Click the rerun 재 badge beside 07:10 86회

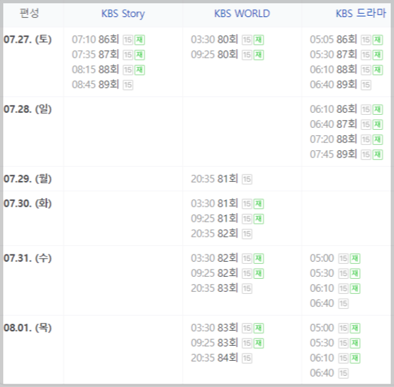point(140,39)
